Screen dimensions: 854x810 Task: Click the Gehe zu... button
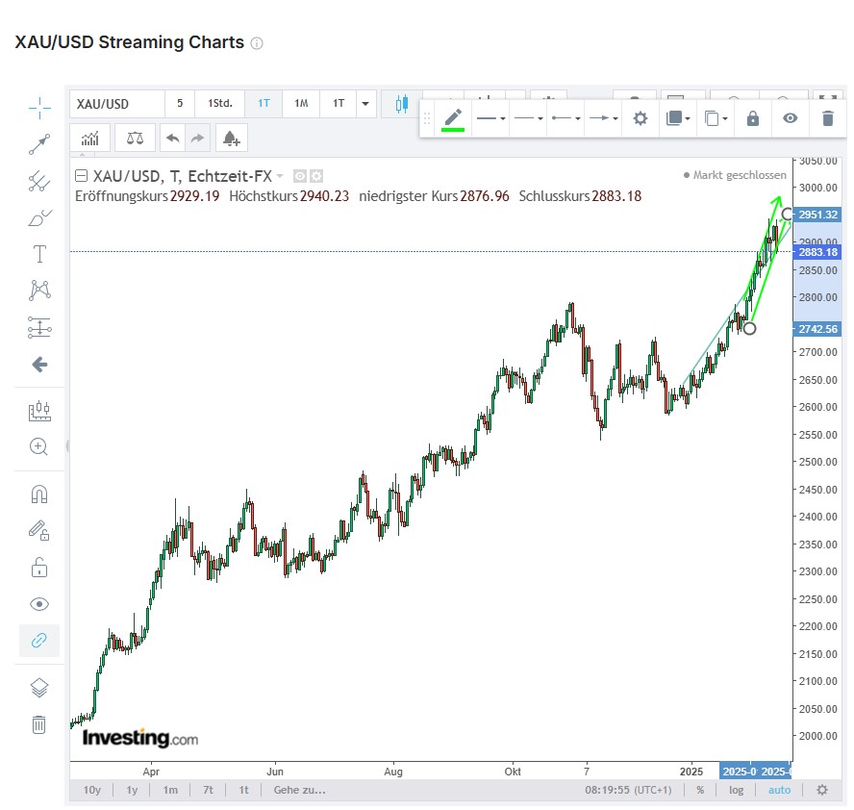299,790
